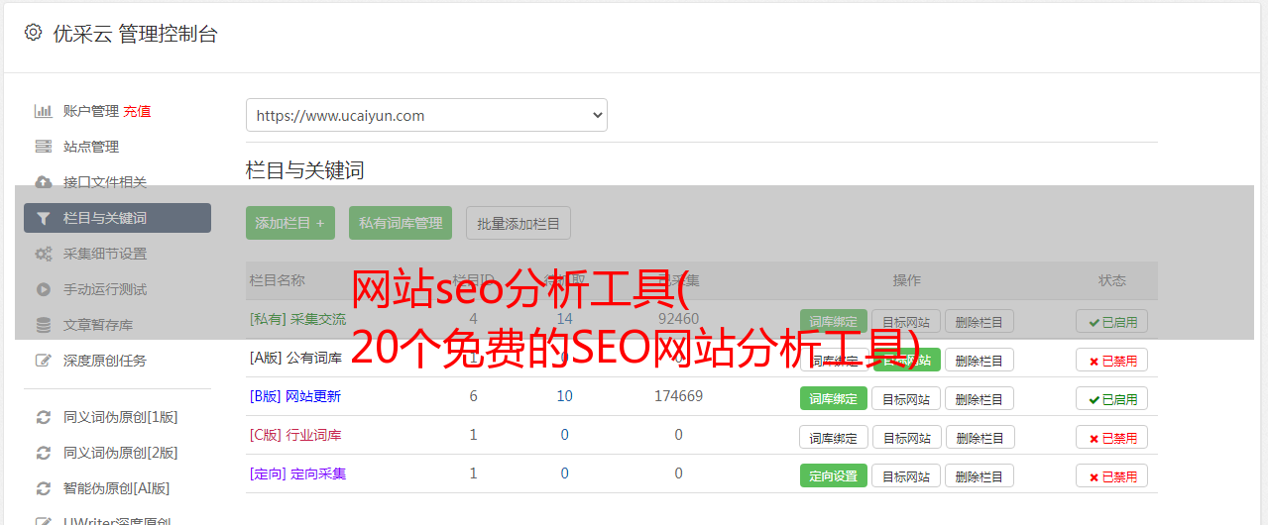This screenshot has height=525, width=1268.
Task: Open 同义词伪原创[2版] in sidebar
Action: (x=121, y=453)
